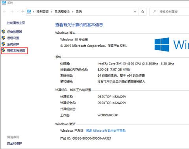
Task: Click the Back navigation arrow
Action: click(5, 12)
